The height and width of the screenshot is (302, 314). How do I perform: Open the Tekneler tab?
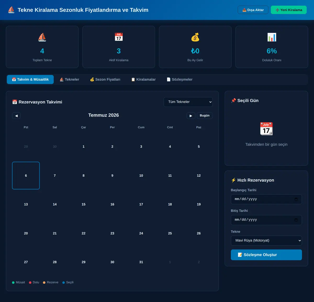click(69, 79)
